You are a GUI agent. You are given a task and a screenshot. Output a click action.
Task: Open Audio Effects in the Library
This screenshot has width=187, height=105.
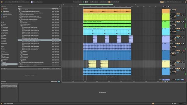pyautogui.click(x=6, y=29)
